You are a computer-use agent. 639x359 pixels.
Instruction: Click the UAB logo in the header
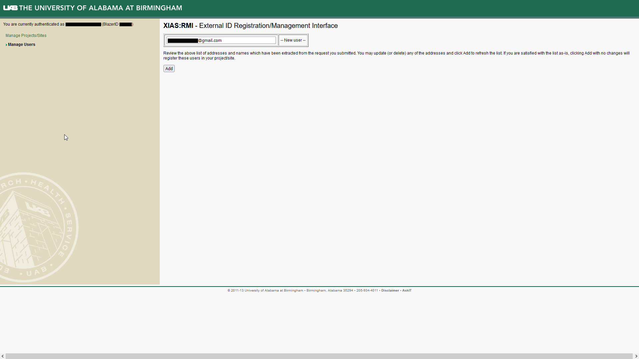[x=10, y=8]
